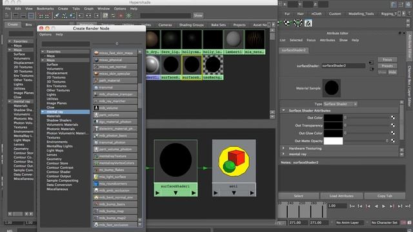The image size is (413, 232).
Task: Create a mib_photon_basic node
Action: point(115,135)
